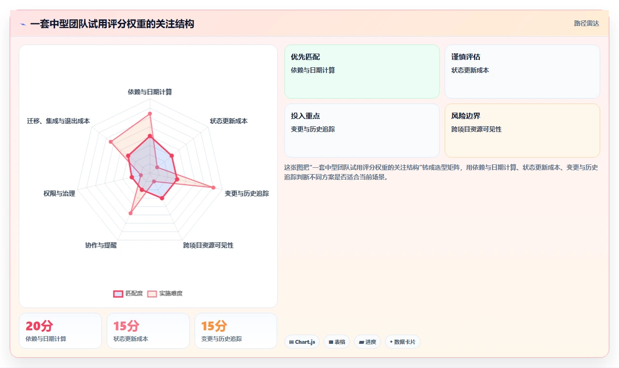Image resolution: width=619 pixels, height=368 pixels.
Task: Open the 投入重点 card
Action: coord(362,131)
